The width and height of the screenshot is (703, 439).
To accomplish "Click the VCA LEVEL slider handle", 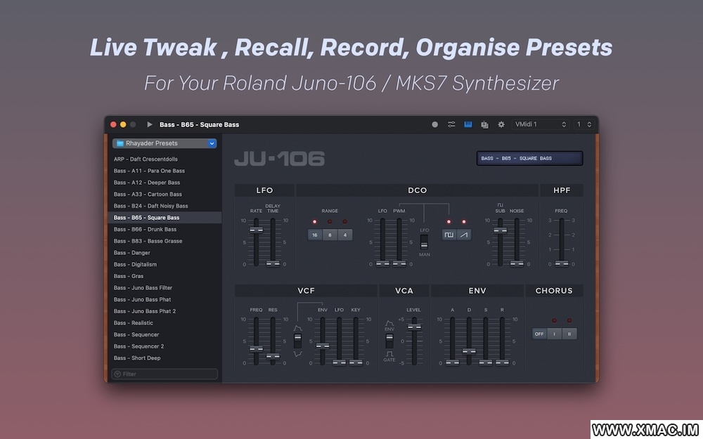I will coord(414,327).
